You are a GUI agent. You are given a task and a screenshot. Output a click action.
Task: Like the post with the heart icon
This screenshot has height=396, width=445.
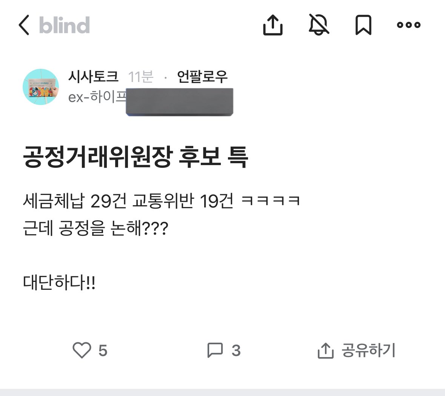click(x=82, y=350)
